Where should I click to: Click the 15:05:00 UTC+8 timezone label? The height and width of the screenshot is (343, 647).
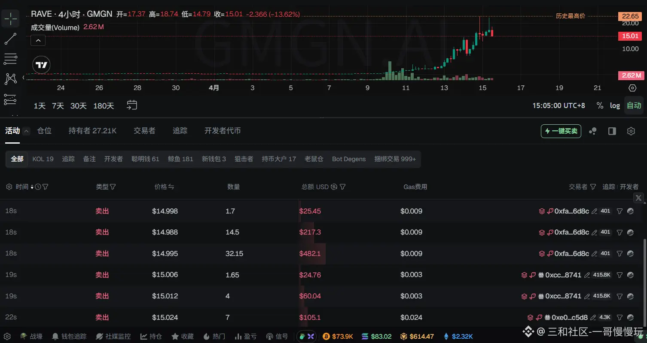point(558,105)
